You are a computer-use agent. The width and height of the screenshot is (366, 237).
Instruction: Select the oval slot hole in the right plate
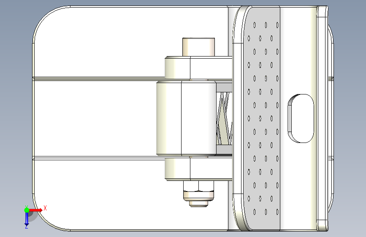click(x=301, y=118)
